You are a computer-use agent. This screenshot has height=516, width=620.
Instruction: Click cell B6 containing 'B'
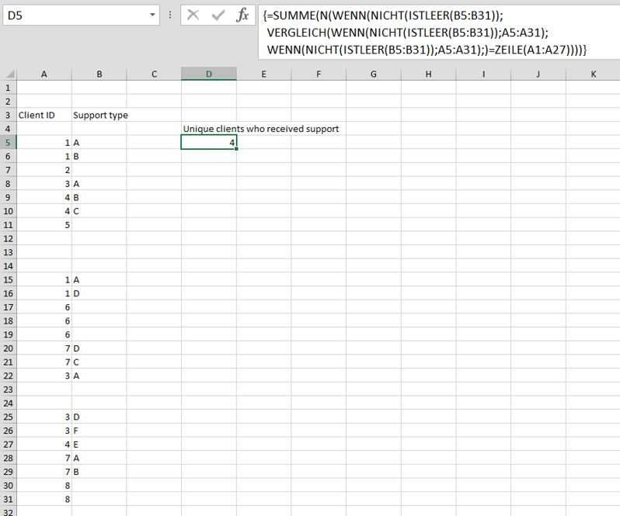99,156
